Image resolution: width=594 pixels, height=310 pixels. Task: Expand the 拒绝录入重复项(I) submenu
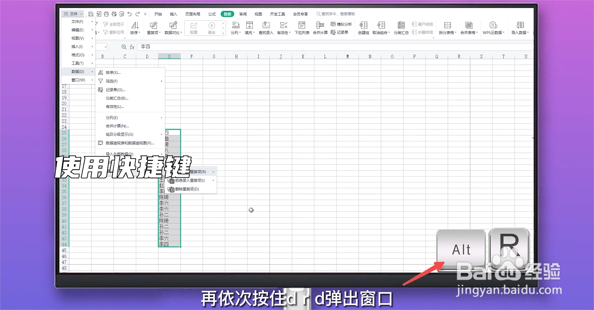pyautogui.click(x=213, y=180)
